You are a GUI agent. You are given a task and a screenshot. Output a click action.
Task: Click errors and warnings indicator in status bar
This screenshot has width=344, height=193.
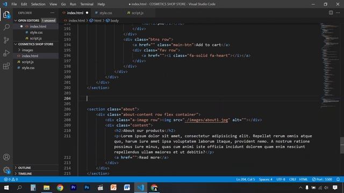[11, 179]
